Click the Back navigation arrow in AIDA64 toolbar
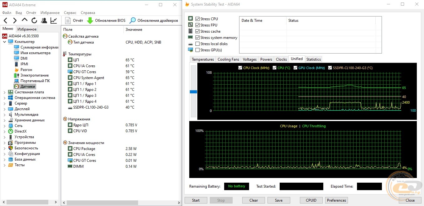424x206 pixels. [5, 21]
